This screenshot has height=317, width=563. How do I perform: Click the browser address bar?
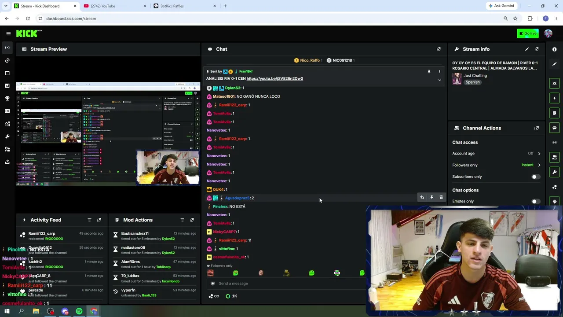pyautogui.click(x=268, y=18)
